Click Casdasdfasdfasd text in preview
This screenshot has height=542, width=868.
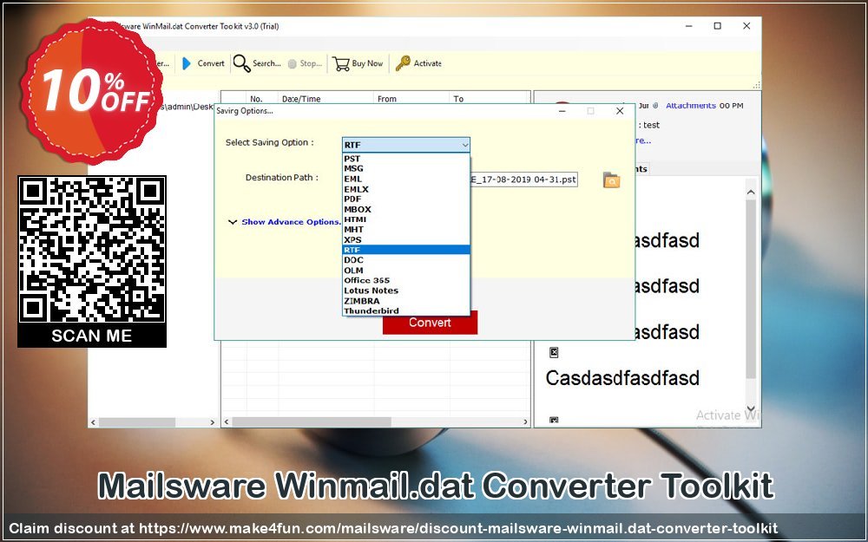click(622, 378)
